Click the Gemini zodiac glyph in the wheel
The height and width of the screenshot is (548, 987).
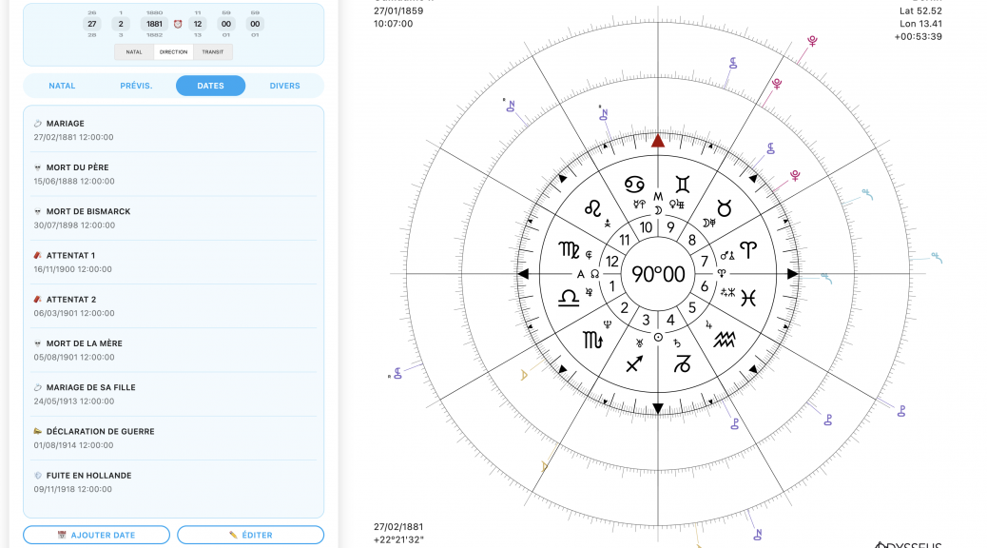click(684, 185)
